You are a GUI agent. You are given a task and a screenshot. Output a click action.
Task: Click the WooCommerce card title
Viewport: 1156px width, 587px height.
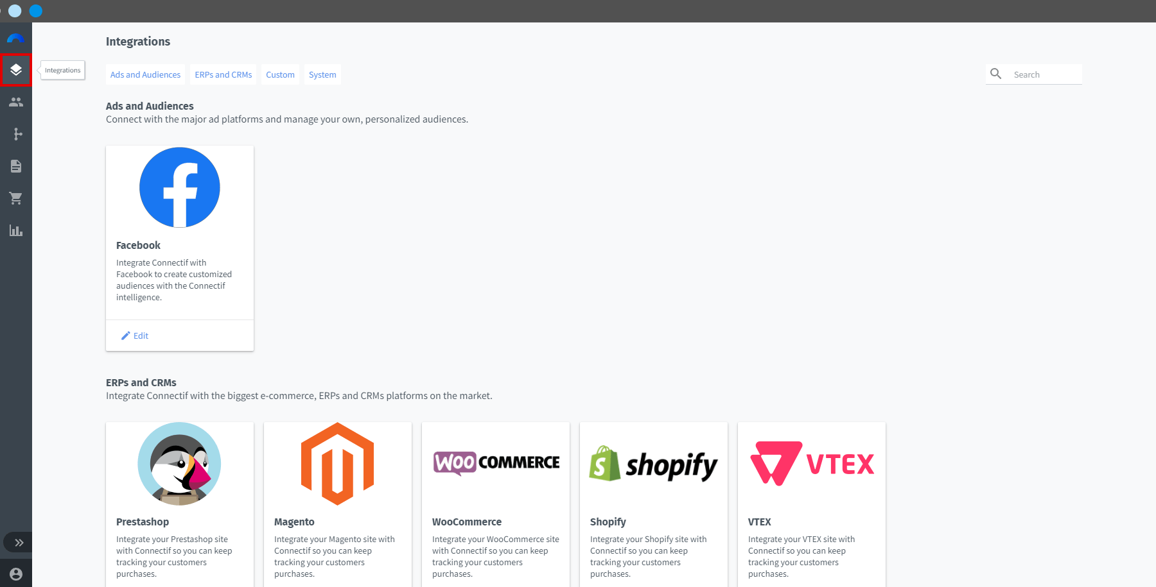467,522
